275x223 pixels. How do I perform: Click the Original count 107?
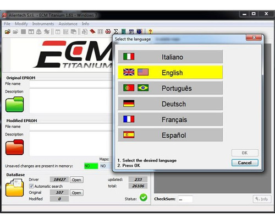(59, 193)
